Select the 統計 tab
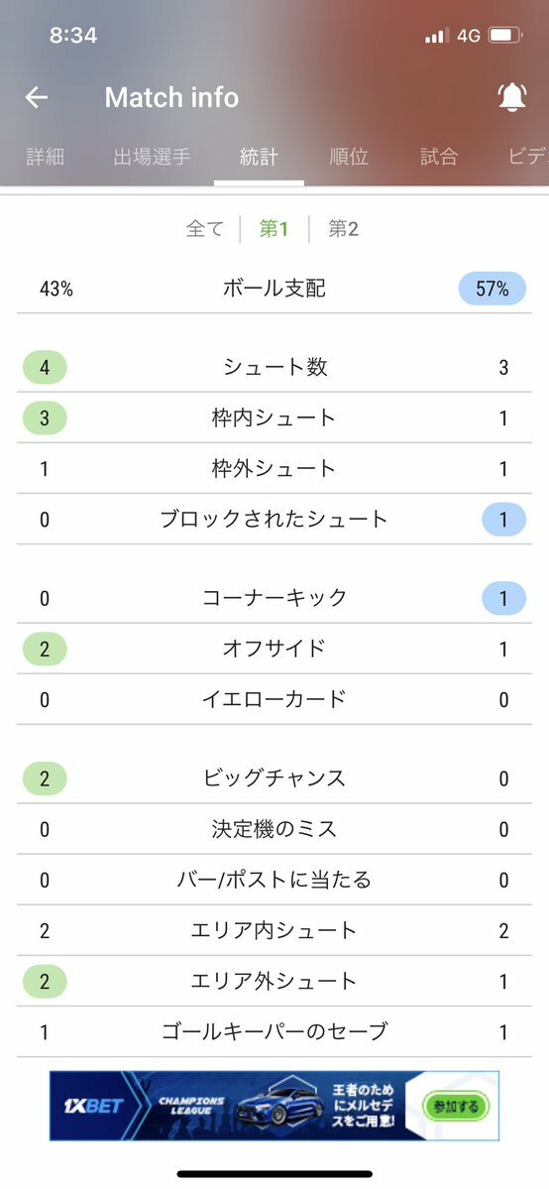 (259, 157)
